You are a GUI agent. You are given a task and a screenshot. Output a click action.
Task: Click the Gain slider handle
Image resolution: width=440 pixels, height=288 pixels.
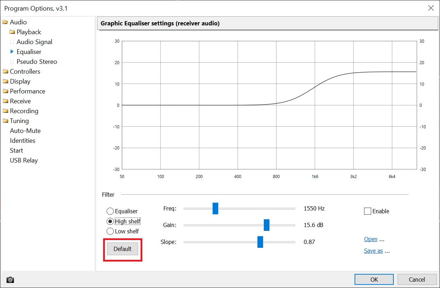tap(267, 225)
